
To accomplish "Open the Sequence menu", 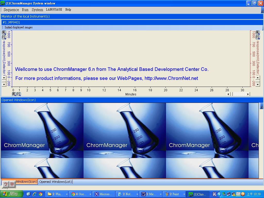I will [11, 10].
